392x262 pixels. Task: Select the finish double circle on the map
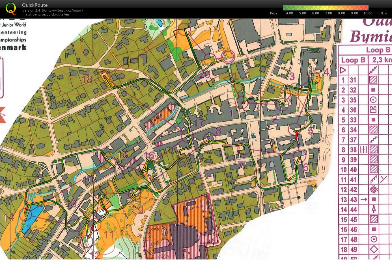click(x=227, y=57)
